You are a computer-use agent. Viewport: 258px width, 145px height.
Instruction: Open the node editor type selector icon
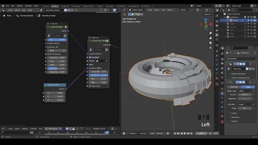coord(4,10)
